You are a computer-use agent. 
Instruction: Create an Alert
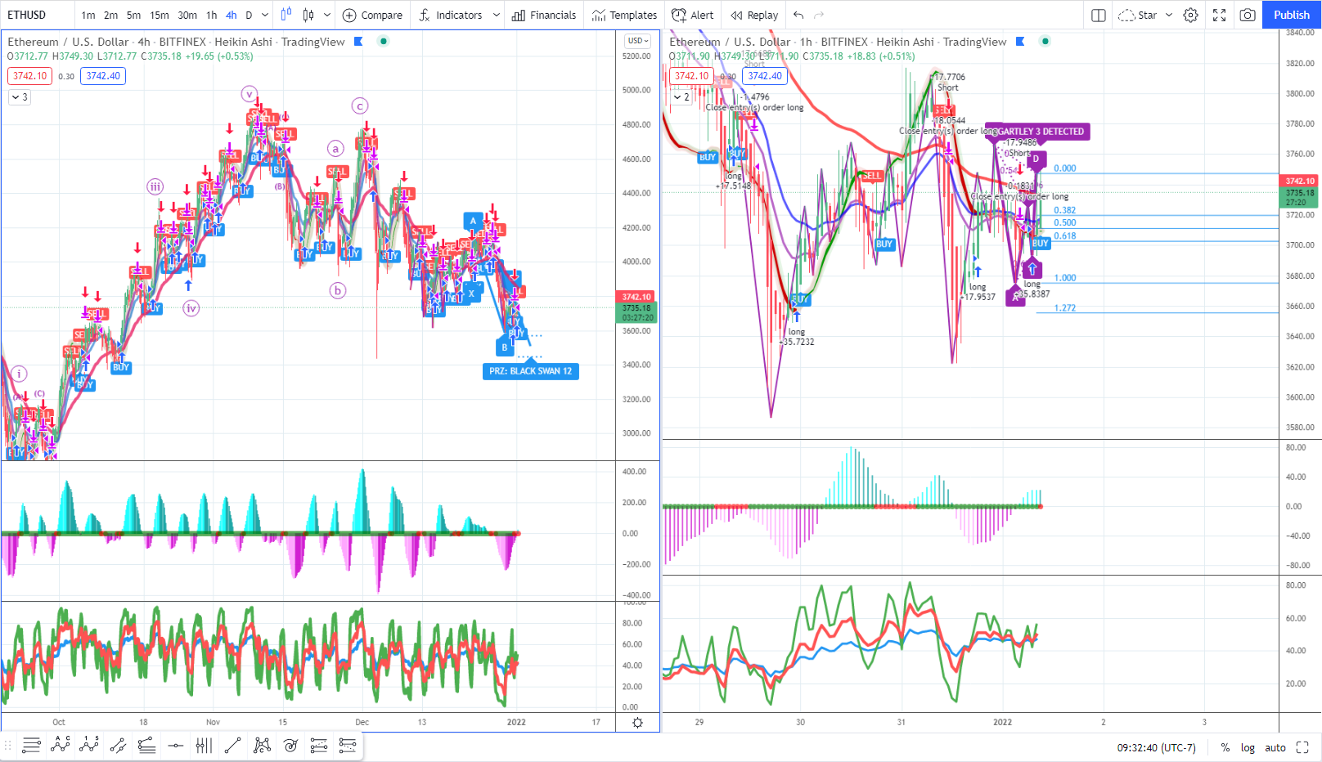pos(692,15)
